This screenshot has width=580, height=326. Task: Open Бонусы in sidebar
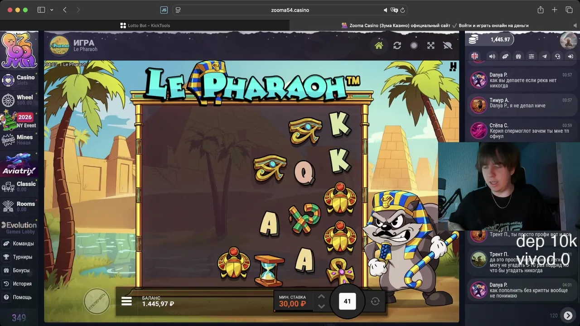click(17, 271)
